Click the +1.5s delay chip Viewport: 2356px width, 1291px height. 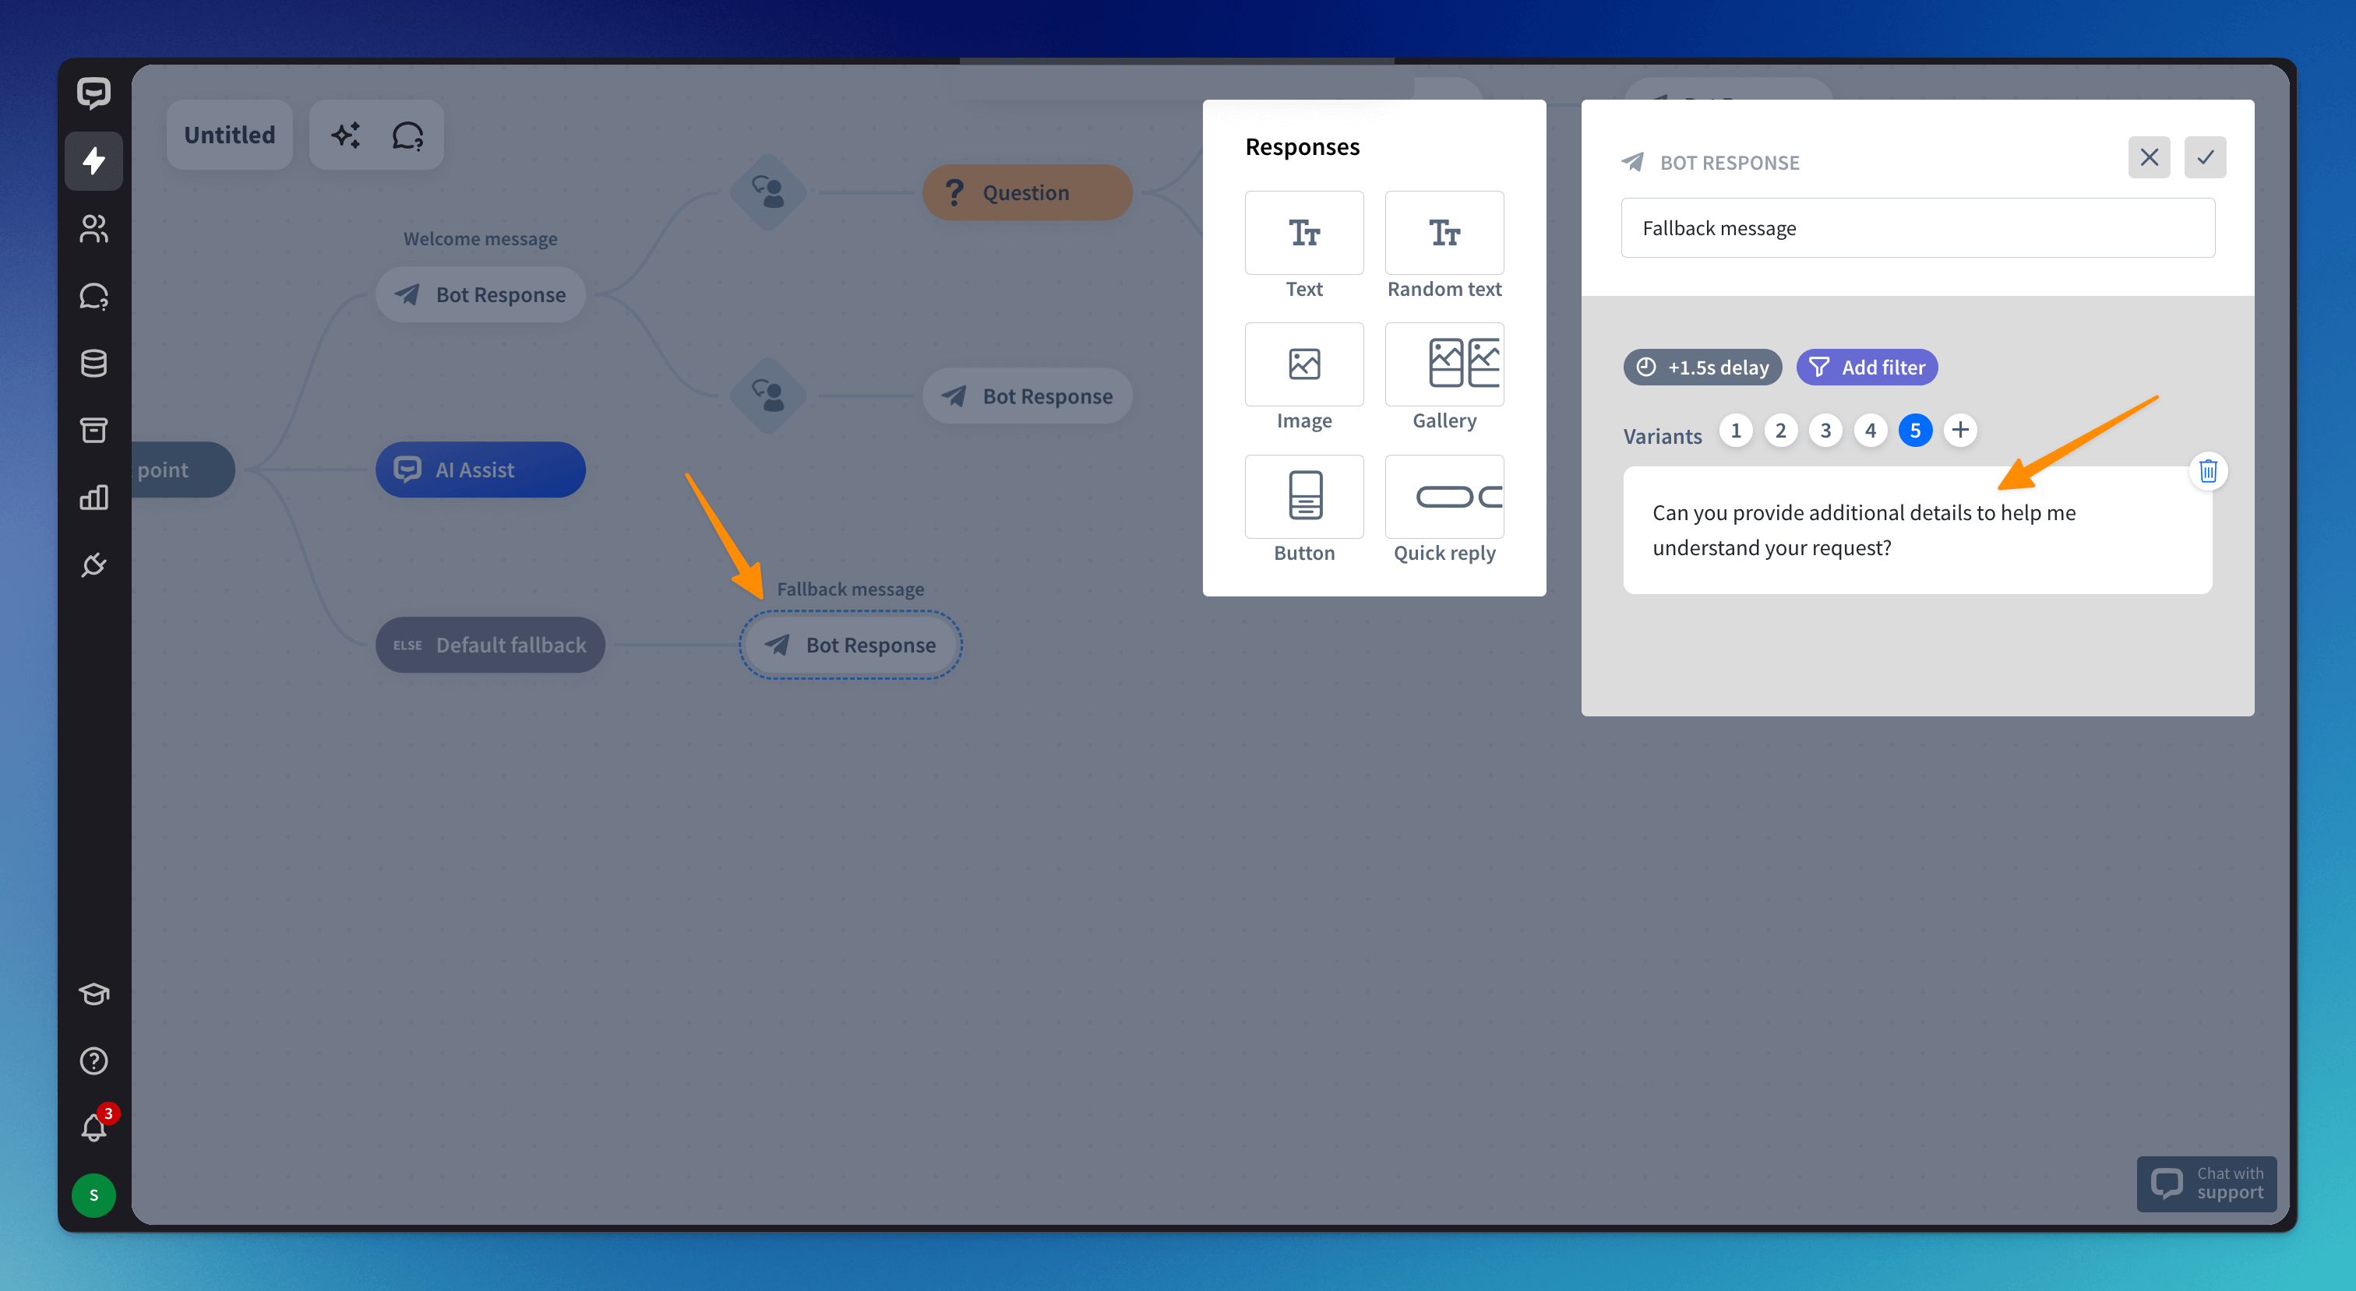pos(1702,368)
